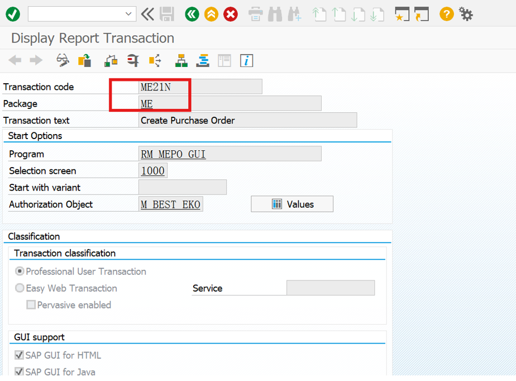Click the Display Object List icon
This screenshot has height=381, width=516.
pos(155,60)
